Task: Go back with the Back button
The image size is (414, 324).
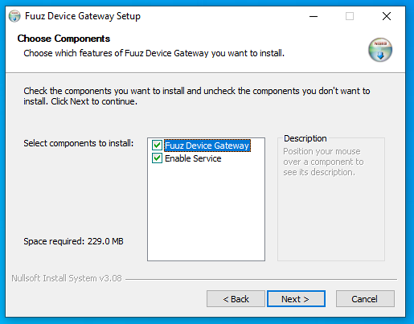Action: click(236, 299)
